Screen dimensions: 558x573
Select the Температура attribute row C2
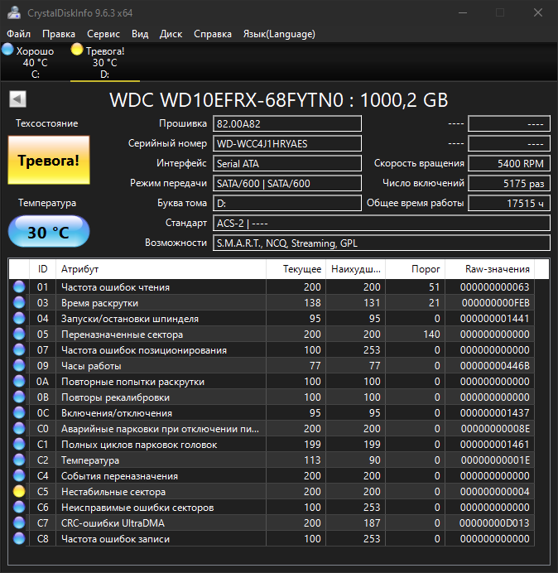tap(272, 460)
